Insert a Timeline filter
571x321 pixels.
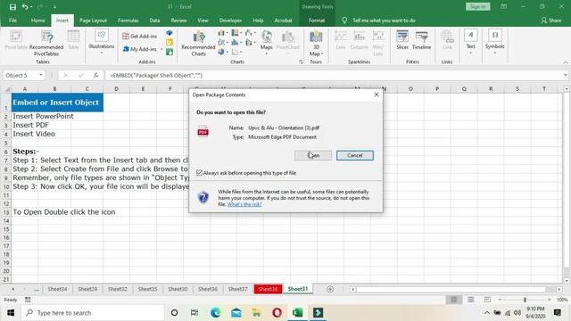click(421, 40)
